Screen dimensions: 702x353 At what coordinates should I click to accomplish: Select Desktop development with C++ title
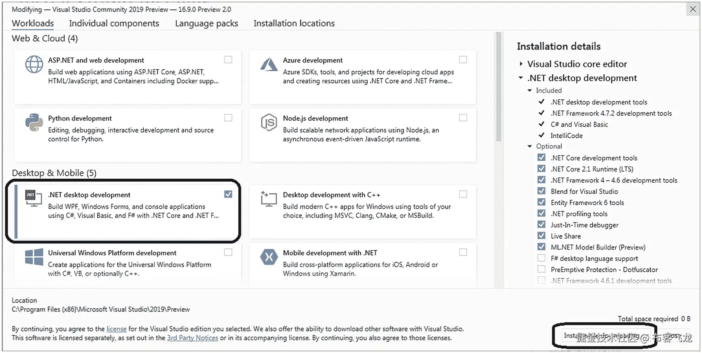(331, 195)
